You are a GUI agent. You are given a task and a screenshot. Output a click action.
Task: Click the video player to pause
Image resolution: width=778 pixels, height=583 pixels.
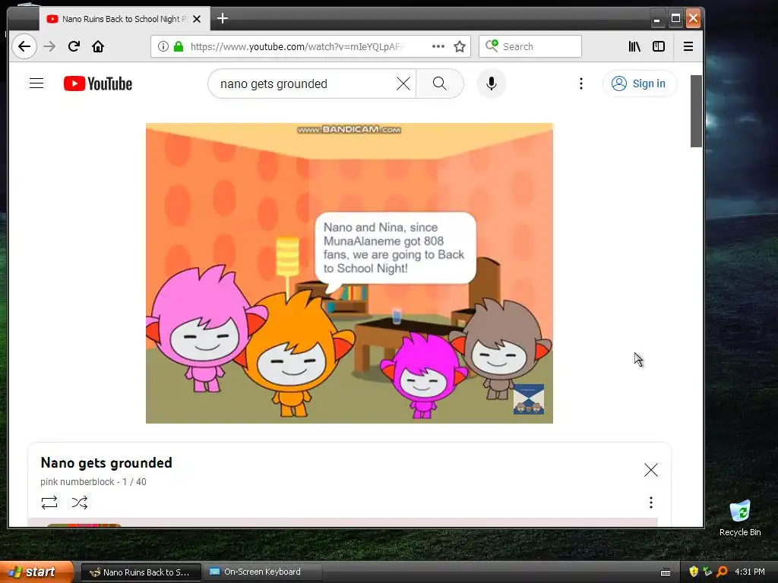[349, 273]
